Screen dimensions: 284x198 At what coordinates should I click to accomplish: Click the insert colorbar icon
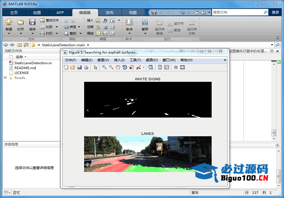pyautogui.click(x=160, y=67)
